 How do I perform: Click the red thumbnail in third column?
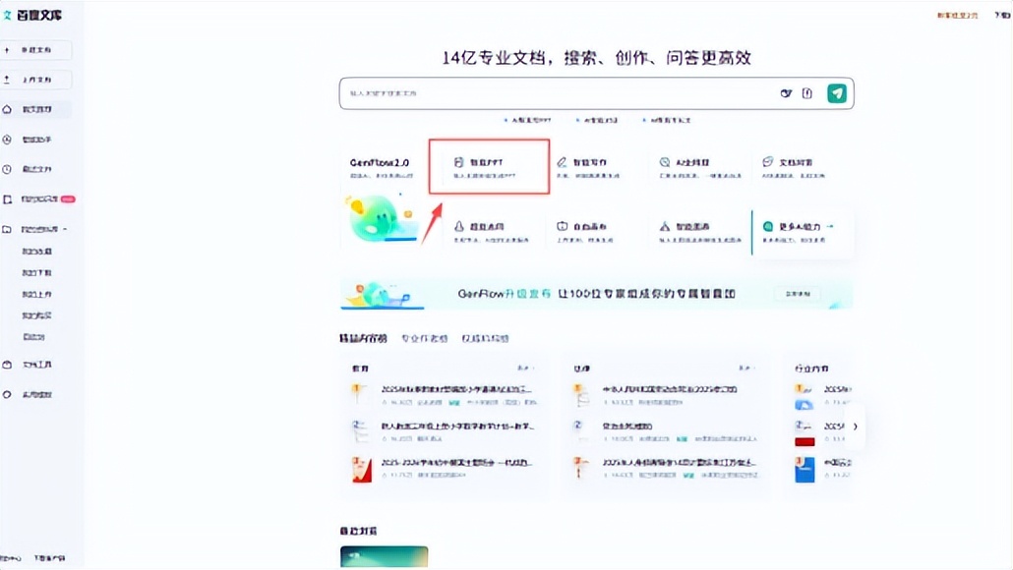804,441
